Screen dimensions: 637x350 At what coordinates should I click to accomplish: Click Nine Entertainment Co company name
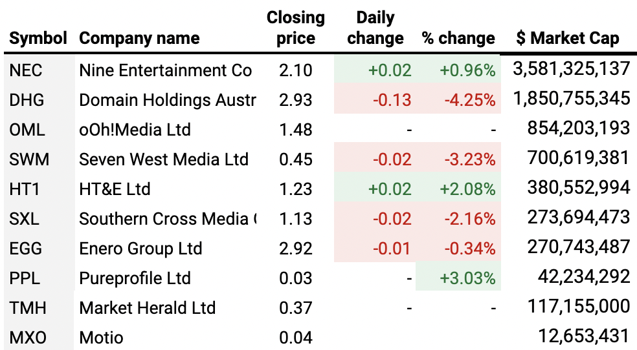[x=165, y=70]
